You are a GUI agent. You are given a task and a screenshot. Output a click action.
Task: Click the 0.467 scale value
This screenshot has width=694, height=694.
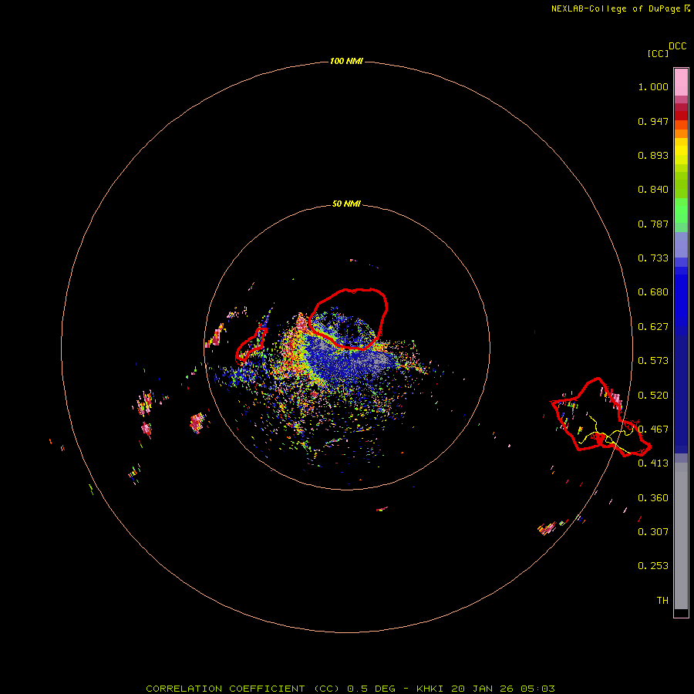pyautogui.click(x=653, y=430)
